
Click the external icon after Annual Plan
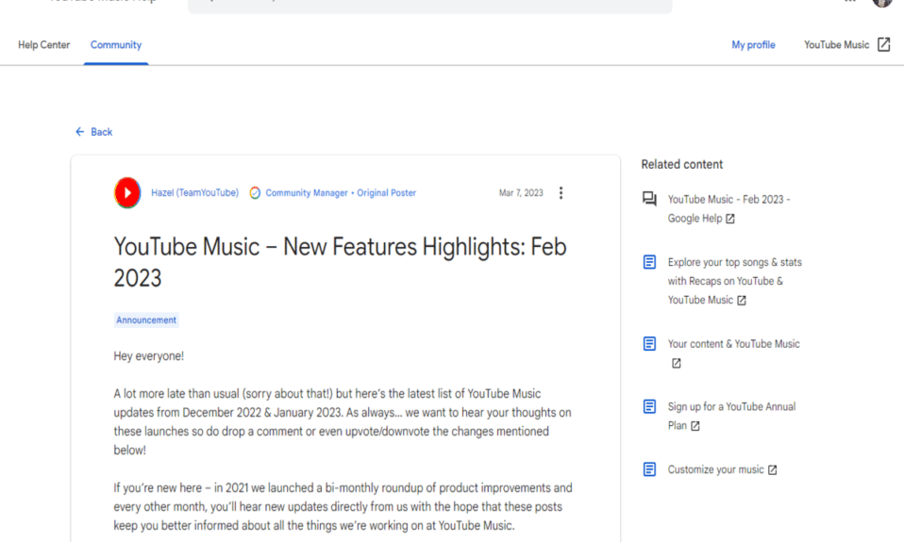(x=695, y=426)
